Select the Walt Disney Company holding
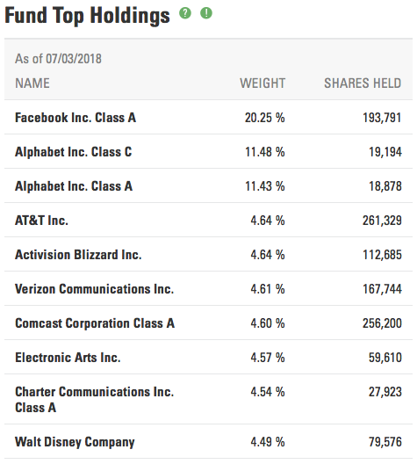 pos(75,442)
